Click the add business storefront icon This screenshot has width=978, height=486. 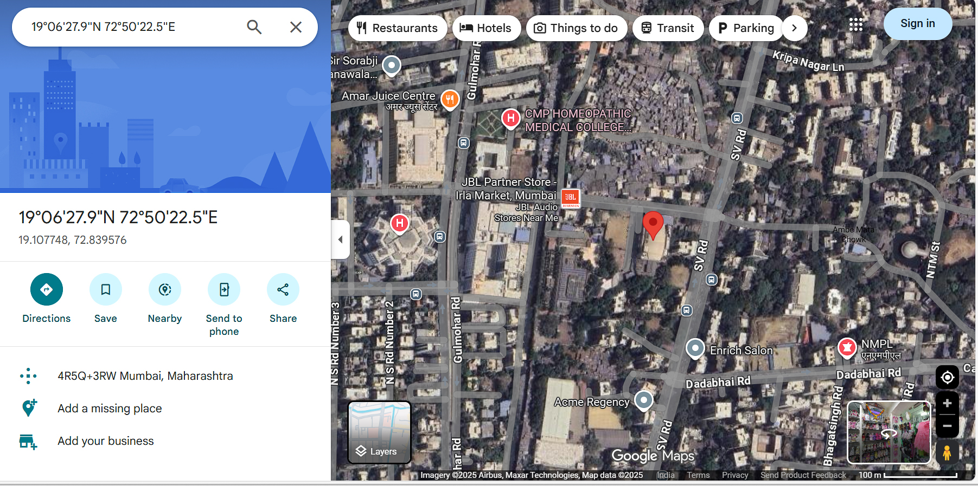pos(28,442)
